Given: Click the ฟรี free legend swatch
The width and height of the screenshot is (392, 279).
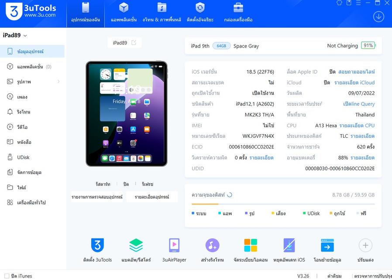Looking at the screenshot, I should 358,213.
